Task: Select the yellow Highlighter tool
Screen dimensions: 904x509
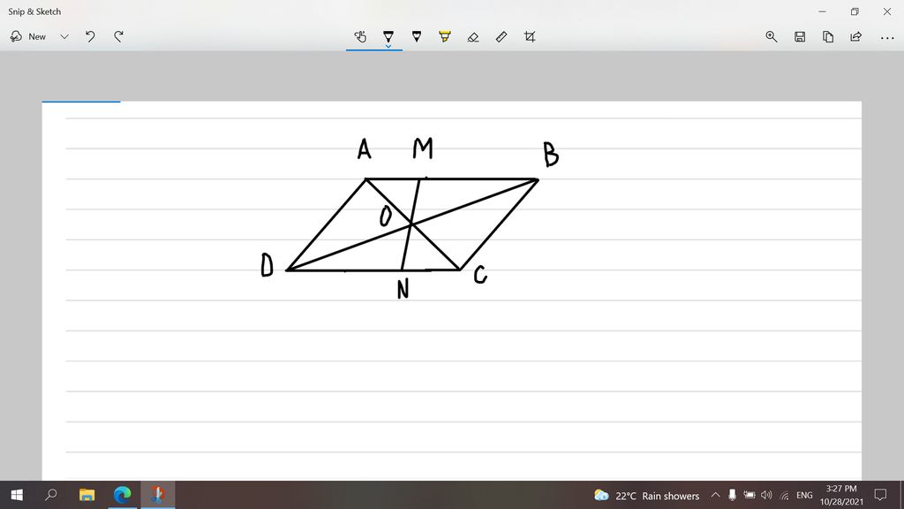Action: pyautogui.click(x=445, y=37)
